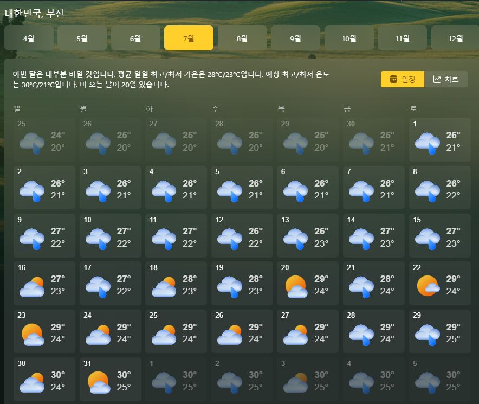The image size is (479, 404).
Task: Click the 일 Sunday column header
Action: click(x=17, y=108)
